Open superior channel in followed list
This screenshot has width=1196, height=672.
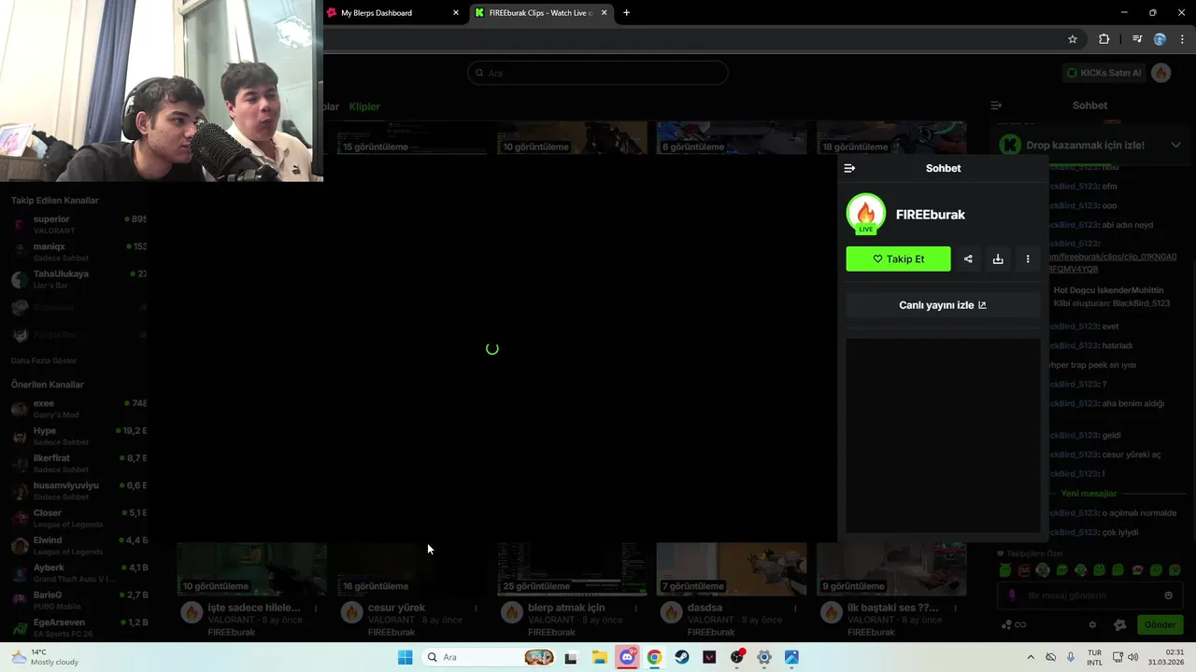(x=78, y=224)
